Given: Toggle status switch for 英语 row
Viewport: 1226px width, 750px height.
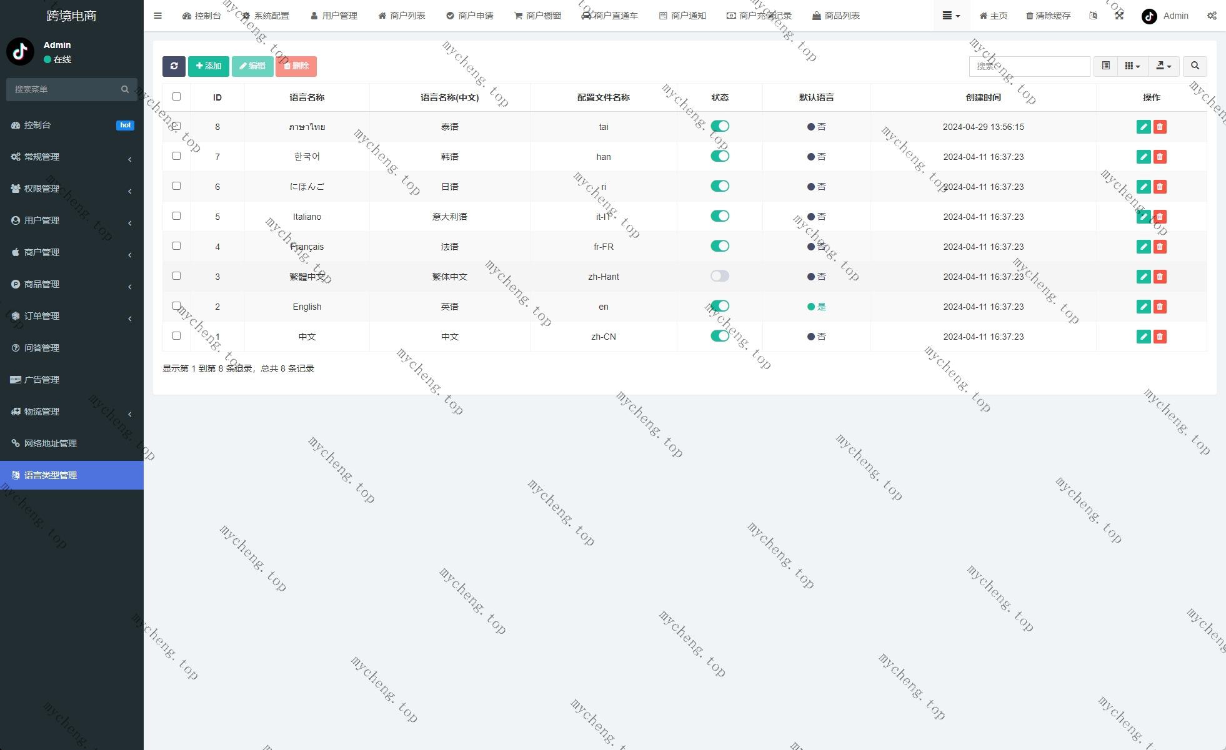Looking at the screenshot, I should coord(720,306).
